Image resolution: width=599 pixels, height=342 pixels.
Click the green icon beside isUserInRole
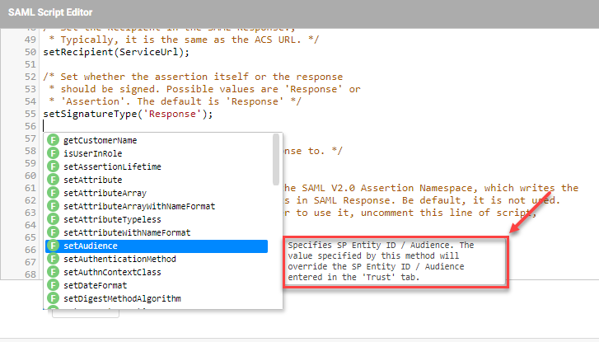(54, 153)
